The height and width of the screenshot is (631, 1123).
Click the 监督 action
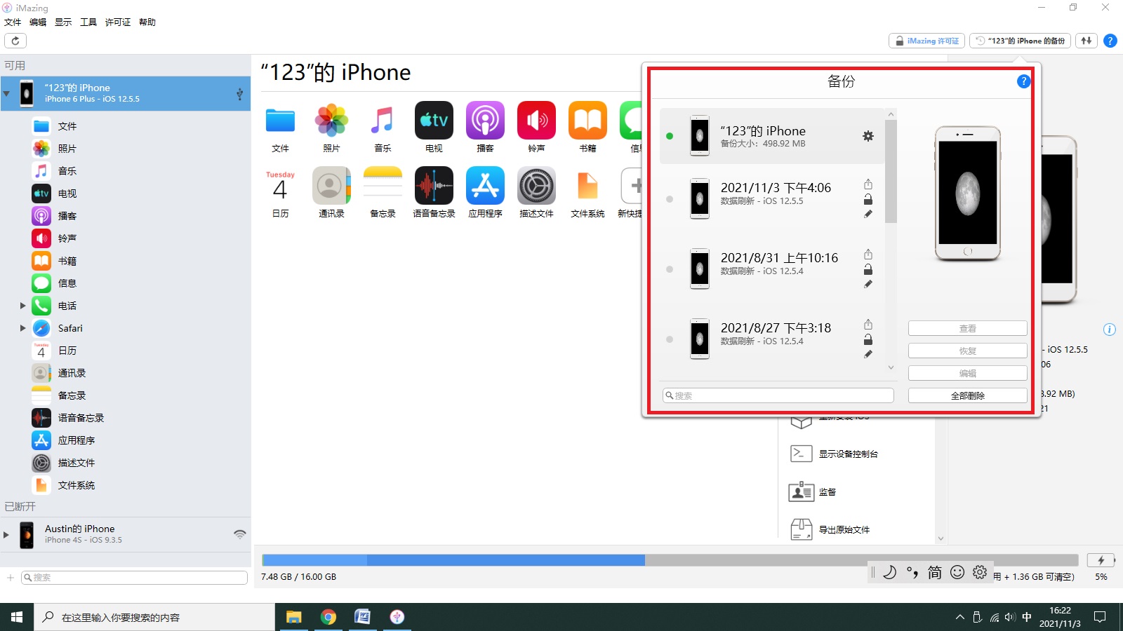coord(813,491)
